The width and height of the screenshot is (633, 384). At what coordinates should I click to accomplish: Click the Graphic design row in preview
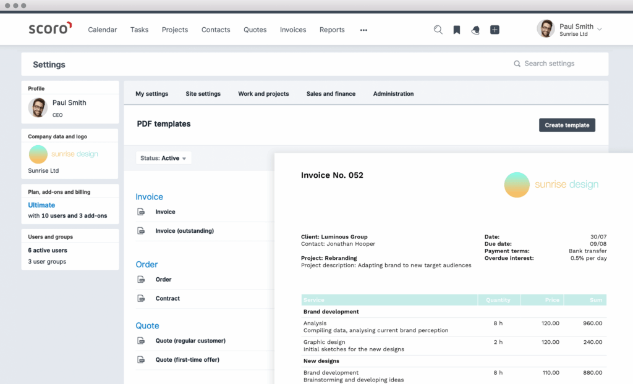click(x=454, y=346)
